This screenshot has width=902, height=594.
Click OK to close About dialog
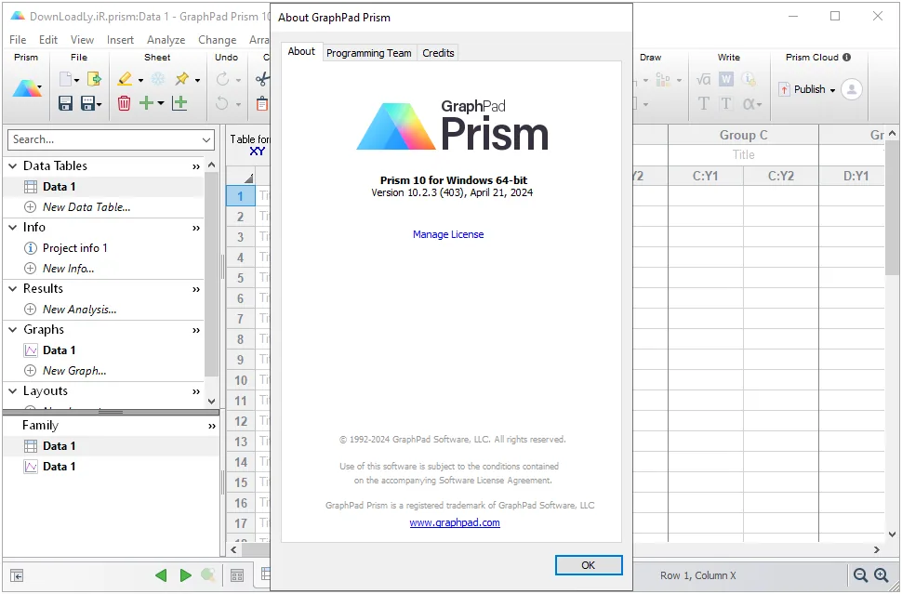pyautogui.click(x=589, y=565)
